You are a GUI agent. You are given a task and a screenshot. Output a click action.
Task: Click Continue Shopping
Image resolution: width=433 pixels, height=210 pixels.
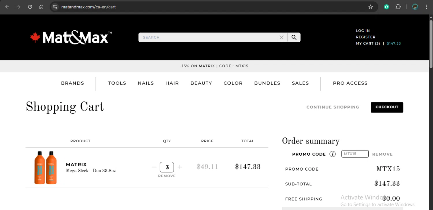tap(333, 107)
